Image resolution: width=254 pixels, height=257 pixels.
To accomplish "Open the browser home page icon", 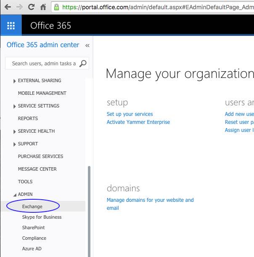I will [43, 7].
